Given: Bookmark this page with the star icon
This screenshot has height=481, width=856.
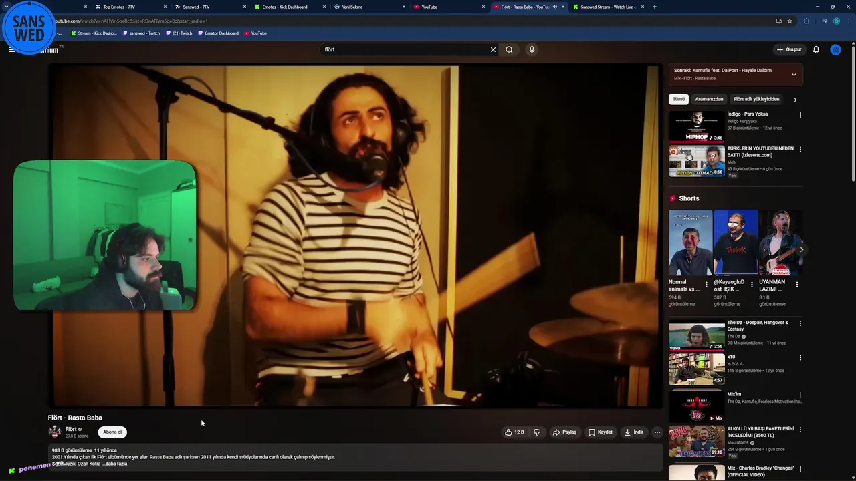Looking at the screenshot, I should (790, 21).
